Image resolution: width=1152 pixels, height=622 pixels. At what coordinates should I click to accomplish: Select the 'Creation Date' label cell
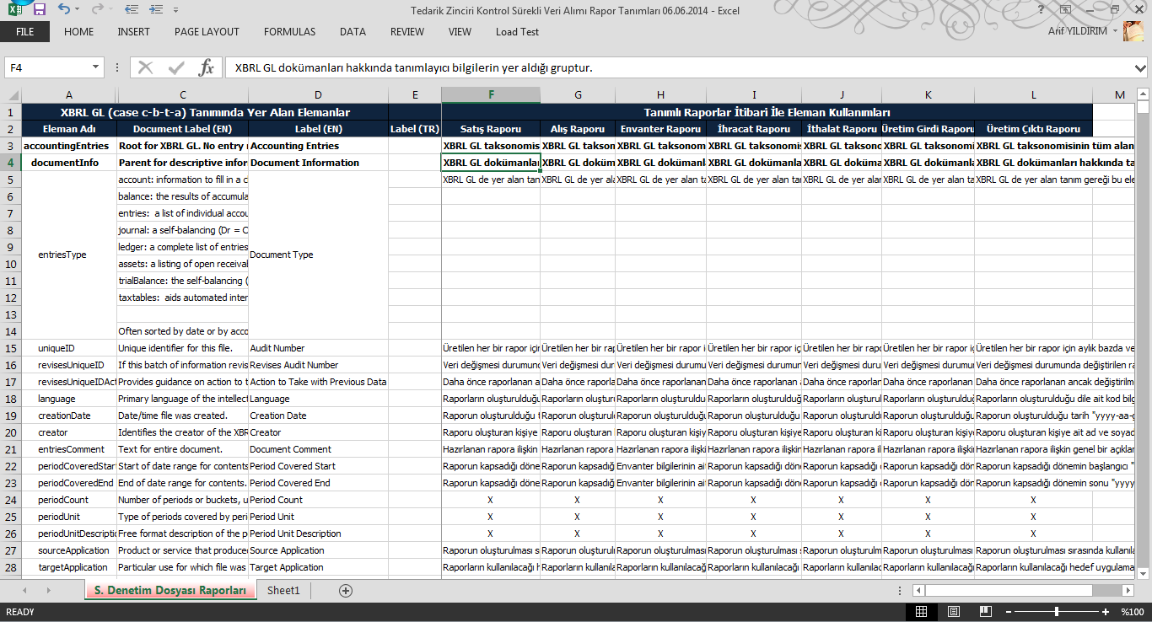(x=318, y=416)
